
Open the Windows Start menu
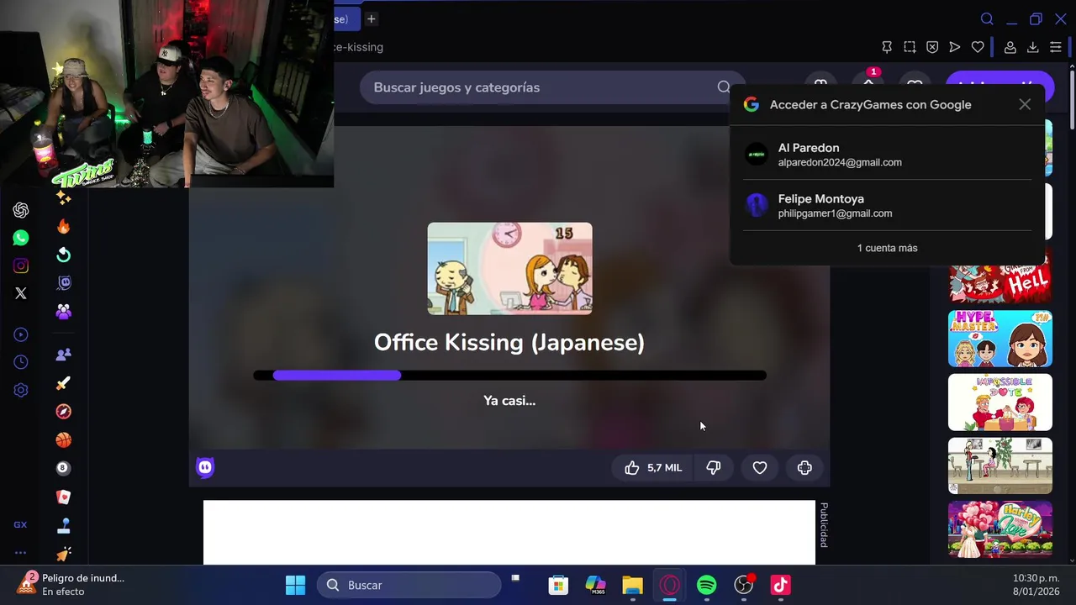295,585
